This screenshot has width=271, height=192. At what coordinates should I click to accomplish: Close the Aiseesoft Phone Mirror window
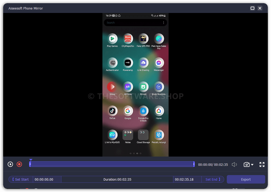pyautogui.click(x=260, y=8)
